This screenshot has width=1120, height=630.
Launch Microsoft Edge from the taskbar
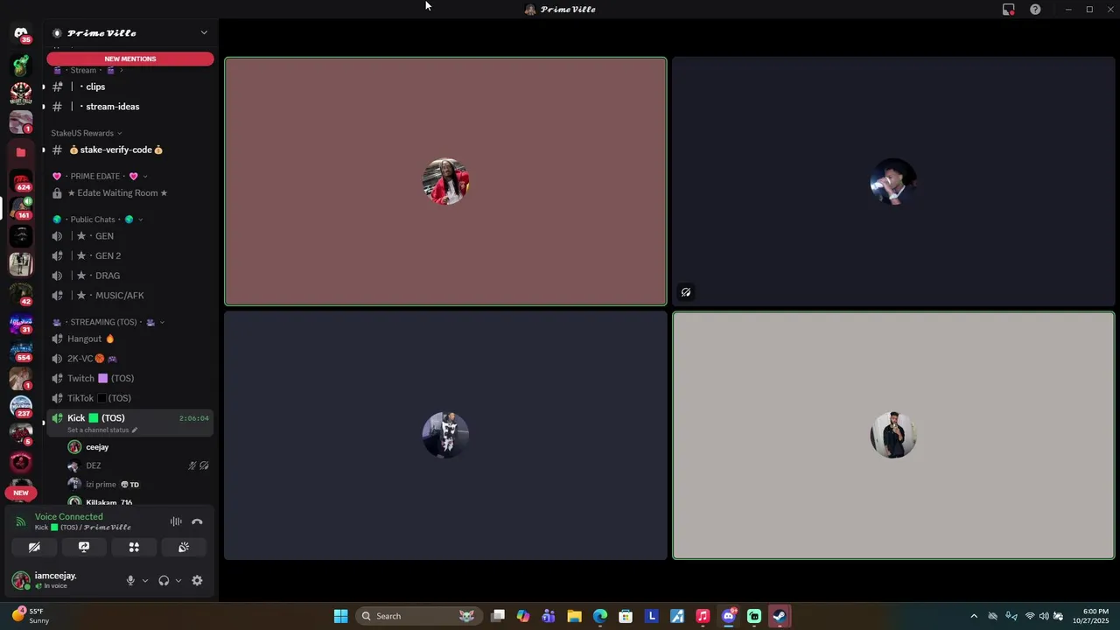click(x=600, y=616)
